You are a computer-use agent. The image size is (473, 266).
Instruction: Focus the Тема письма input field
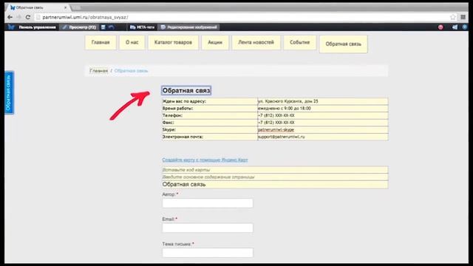pos(208,253)
